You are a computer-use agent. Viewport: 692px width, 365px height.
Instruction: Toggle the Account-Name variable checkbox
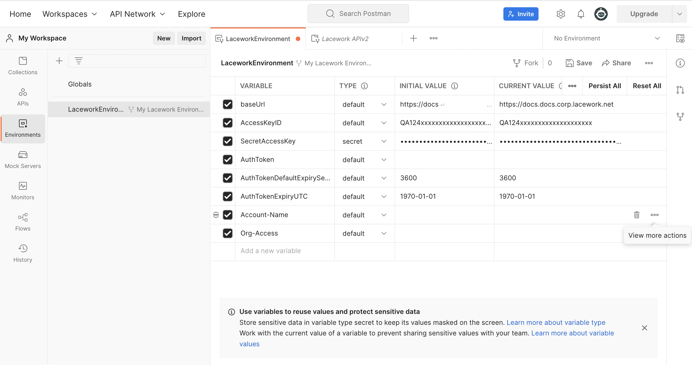(227, 214)
